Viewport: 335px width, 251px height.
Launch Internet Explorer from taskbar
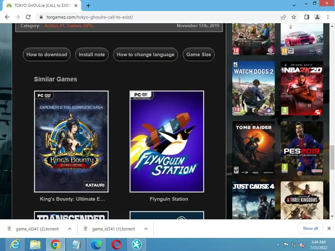(x=15, y=244)
